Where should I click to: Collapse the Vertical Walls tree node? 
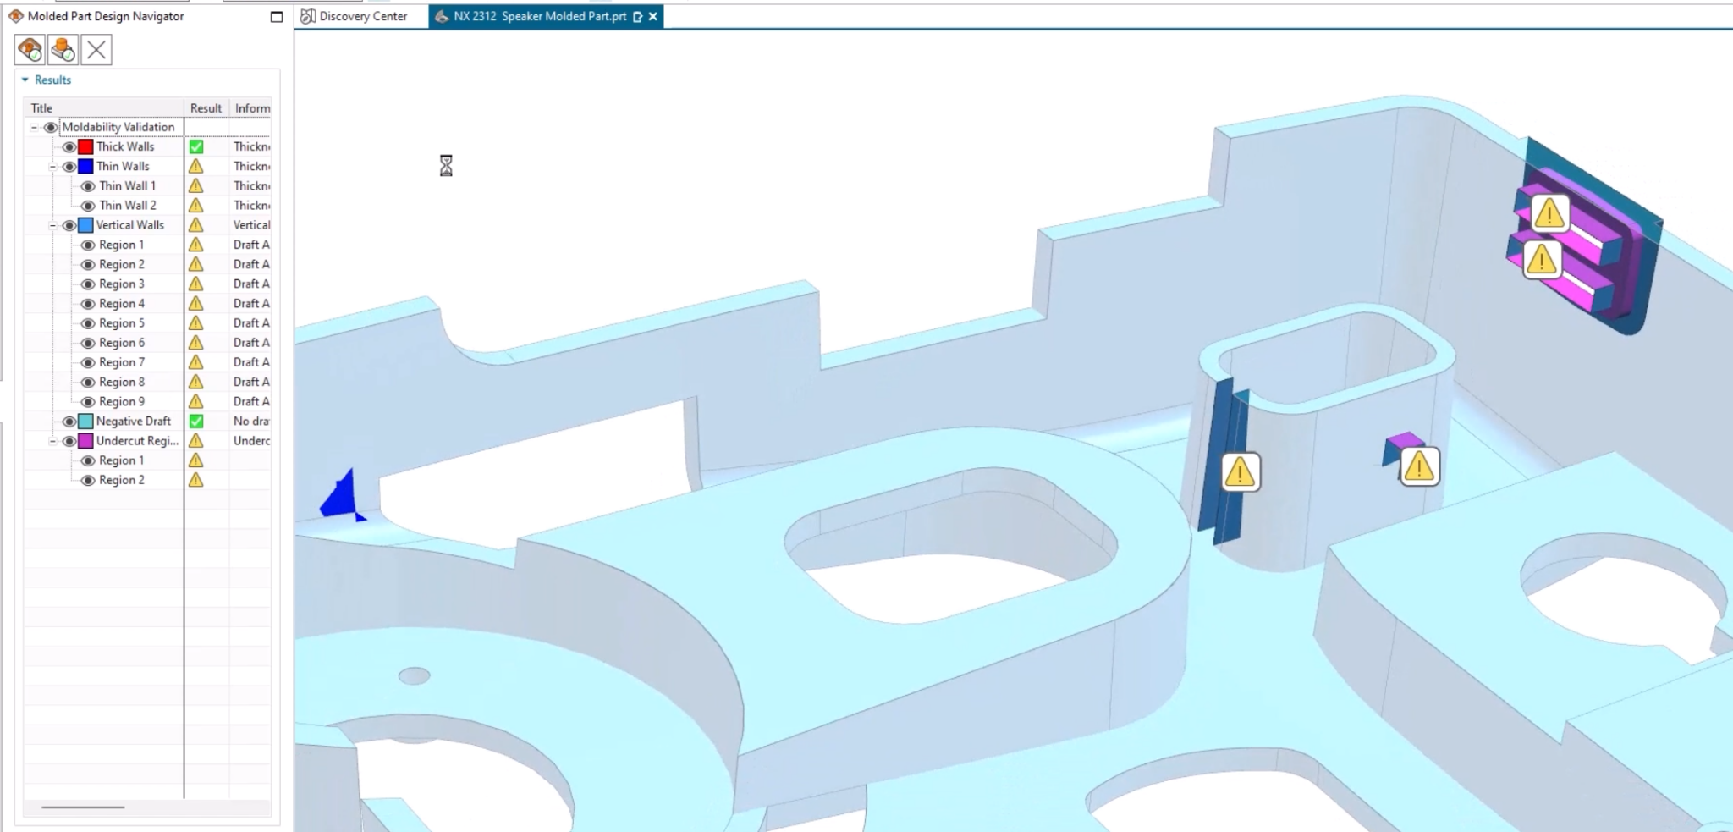tap(52, 226)
